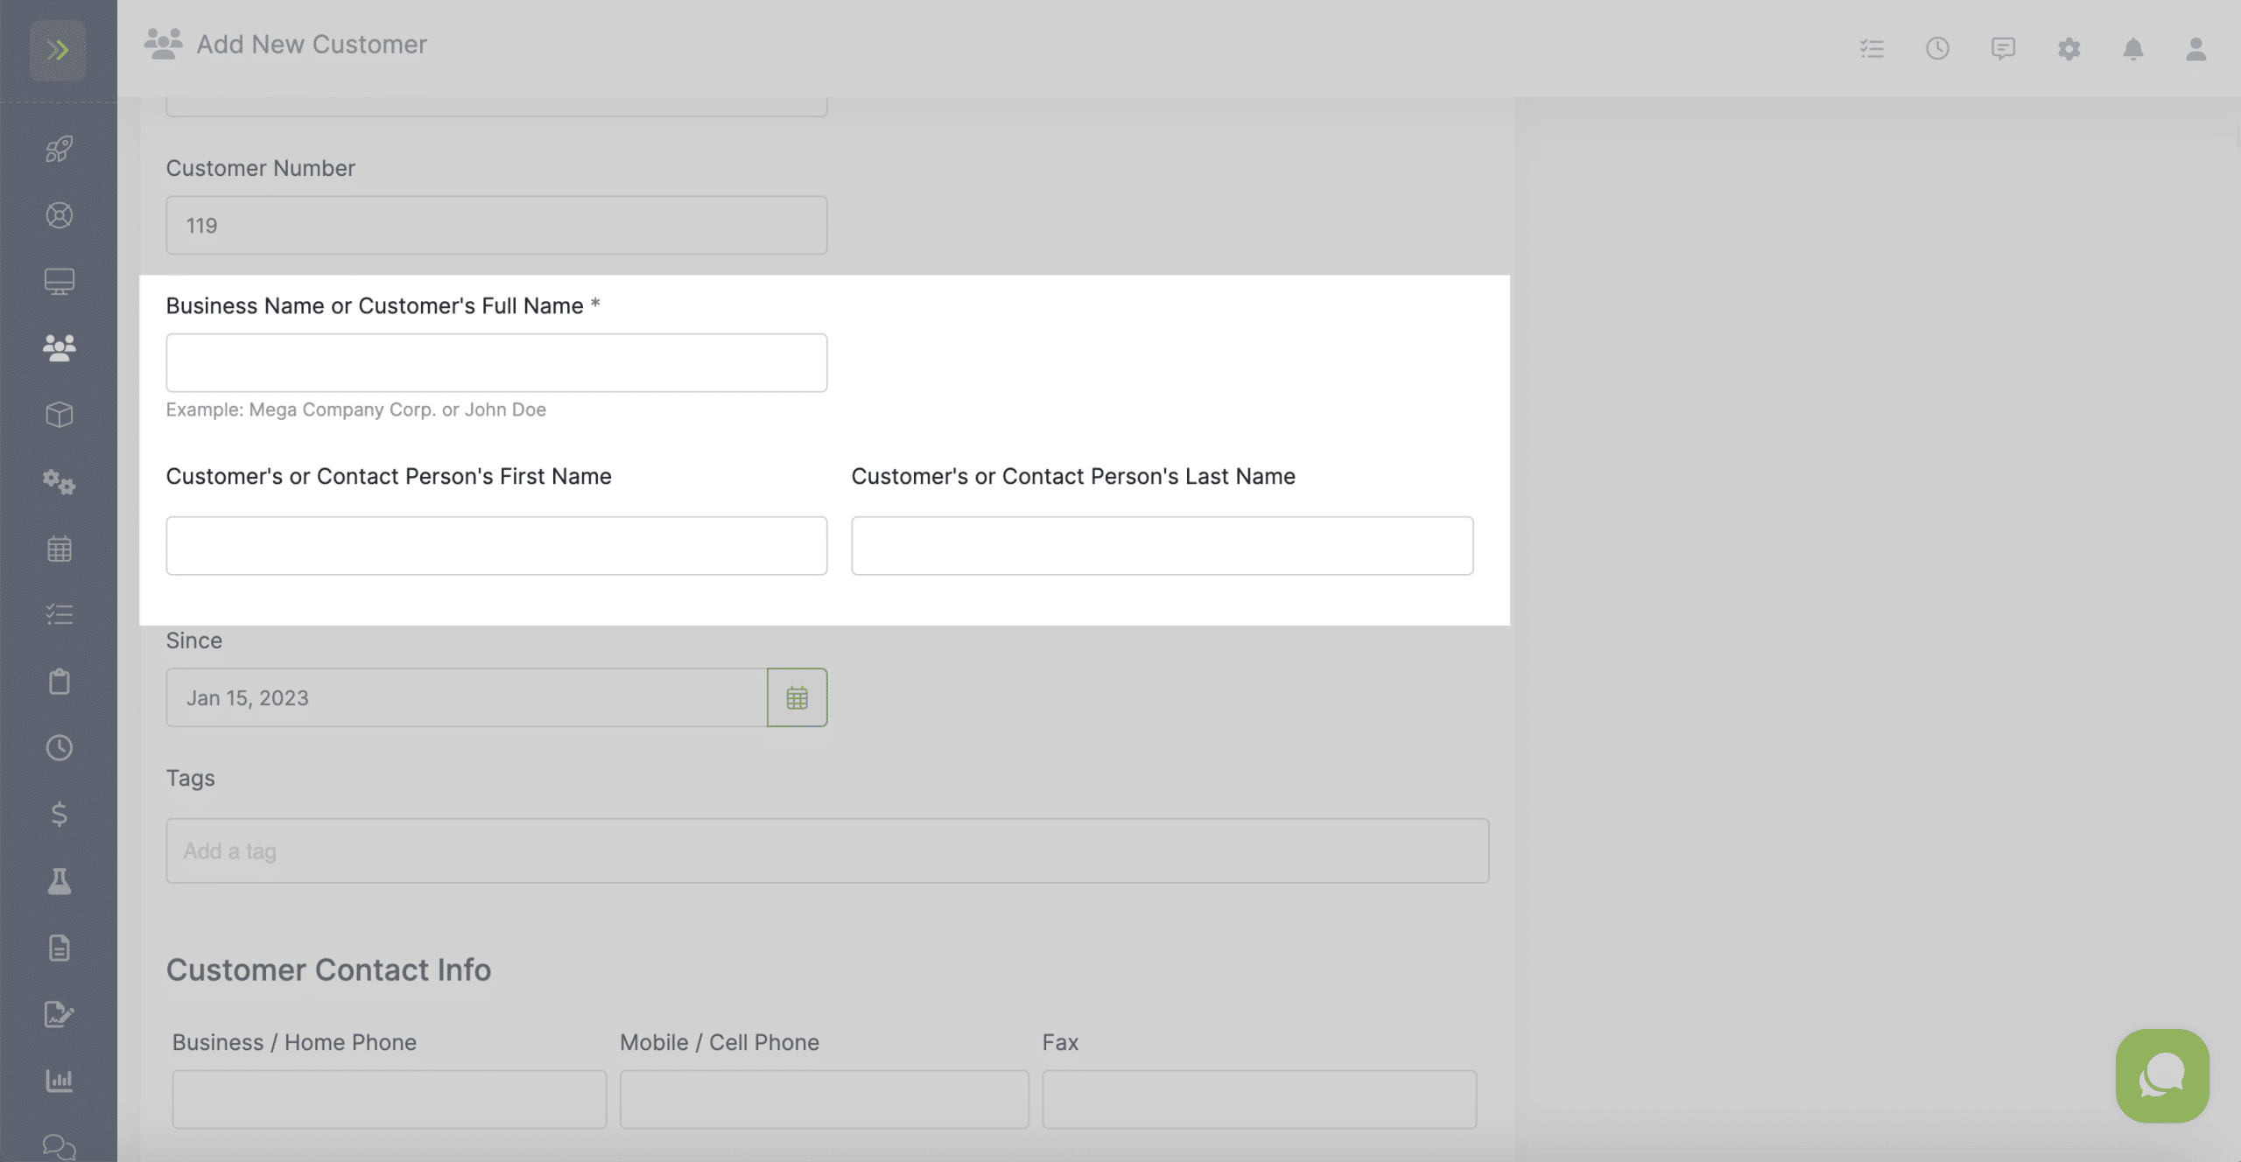Open notifications bell in top bar
Screen dimensions: 2241x1162
click(2133, 48)
